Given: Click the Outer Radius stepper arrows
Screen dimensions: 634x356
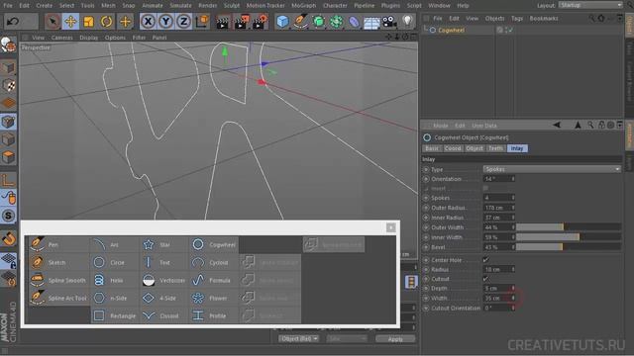Looking at the screenshot, I should [513, 208].
